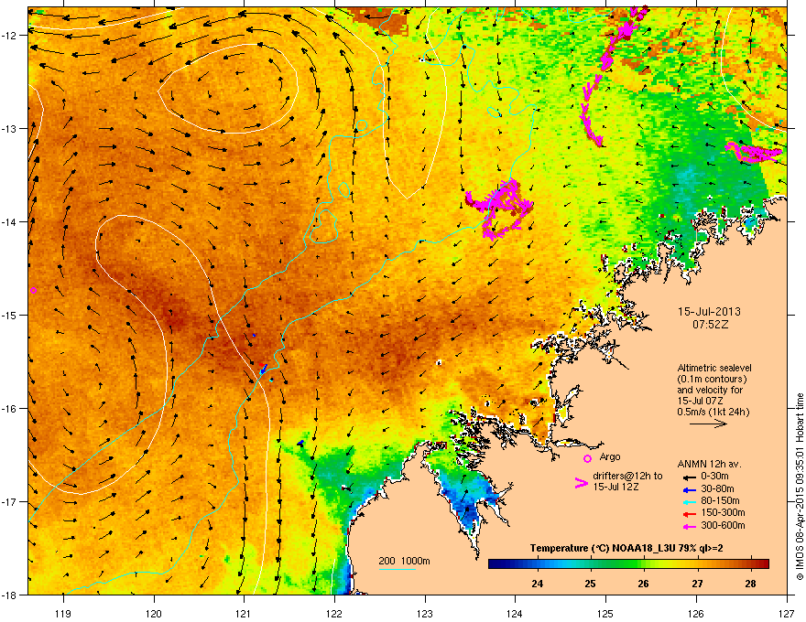The width and height of the screenshot is (806, 622).
Task: Click the '0.5m/s (1kt 24h)' text
Action: tap(713, 413)
